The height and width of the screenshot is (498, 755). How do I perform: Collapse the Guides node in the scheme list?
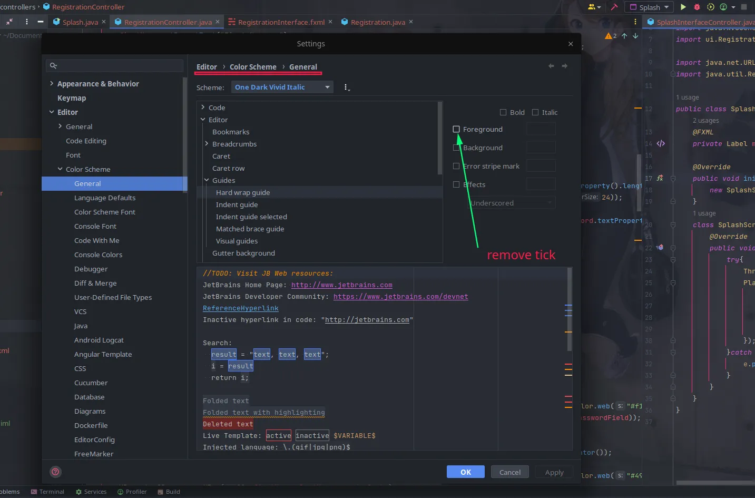[x=207, y=180]
